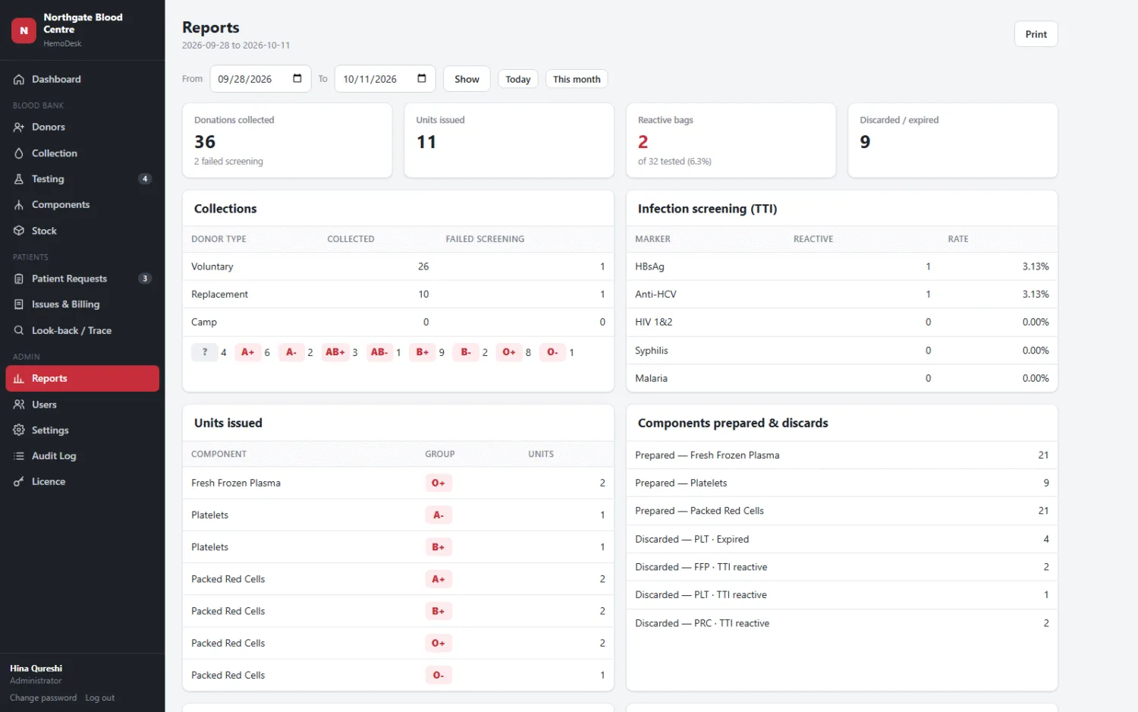Click the unknown '?' blood group tag
This screenshot has height=712, width=1138.
click(x=205, y=352)
